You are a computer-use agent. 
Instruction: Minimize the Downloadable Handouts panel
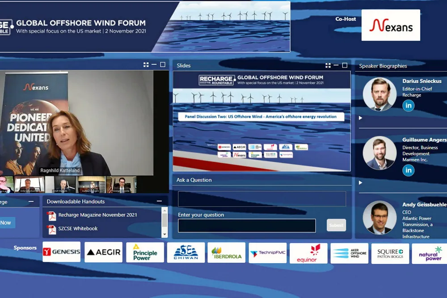tap(159, 201)
